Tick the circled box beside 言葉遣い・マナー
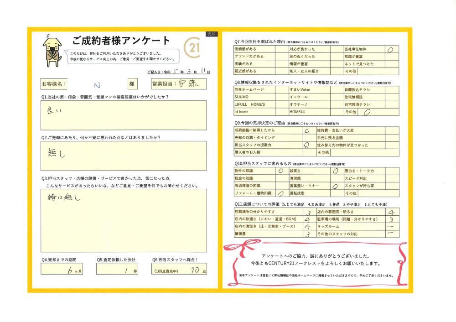 pyautogui.click(x=337, y=186)
